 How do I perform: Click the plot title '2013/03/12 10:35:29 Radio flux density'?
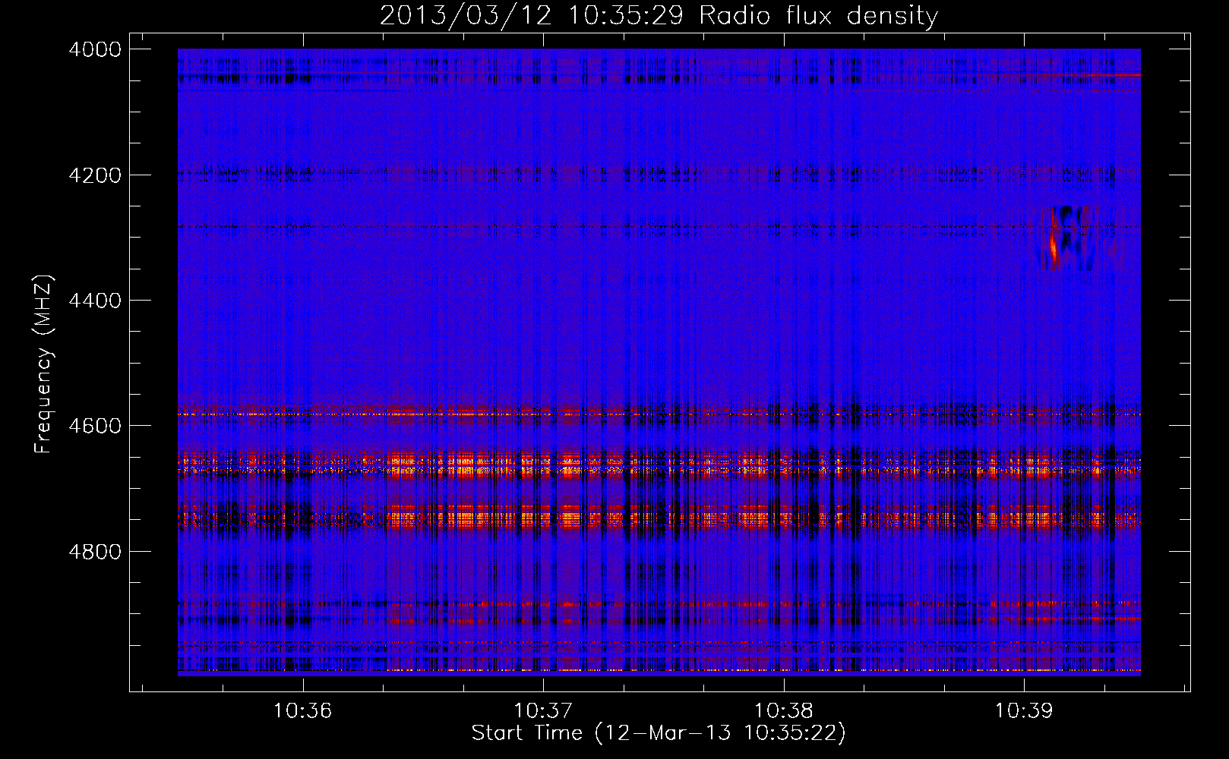659,15
